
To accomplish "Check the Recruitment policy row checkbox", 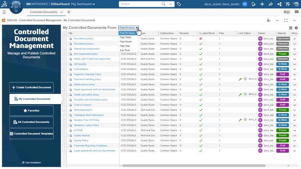I will 64,39.
